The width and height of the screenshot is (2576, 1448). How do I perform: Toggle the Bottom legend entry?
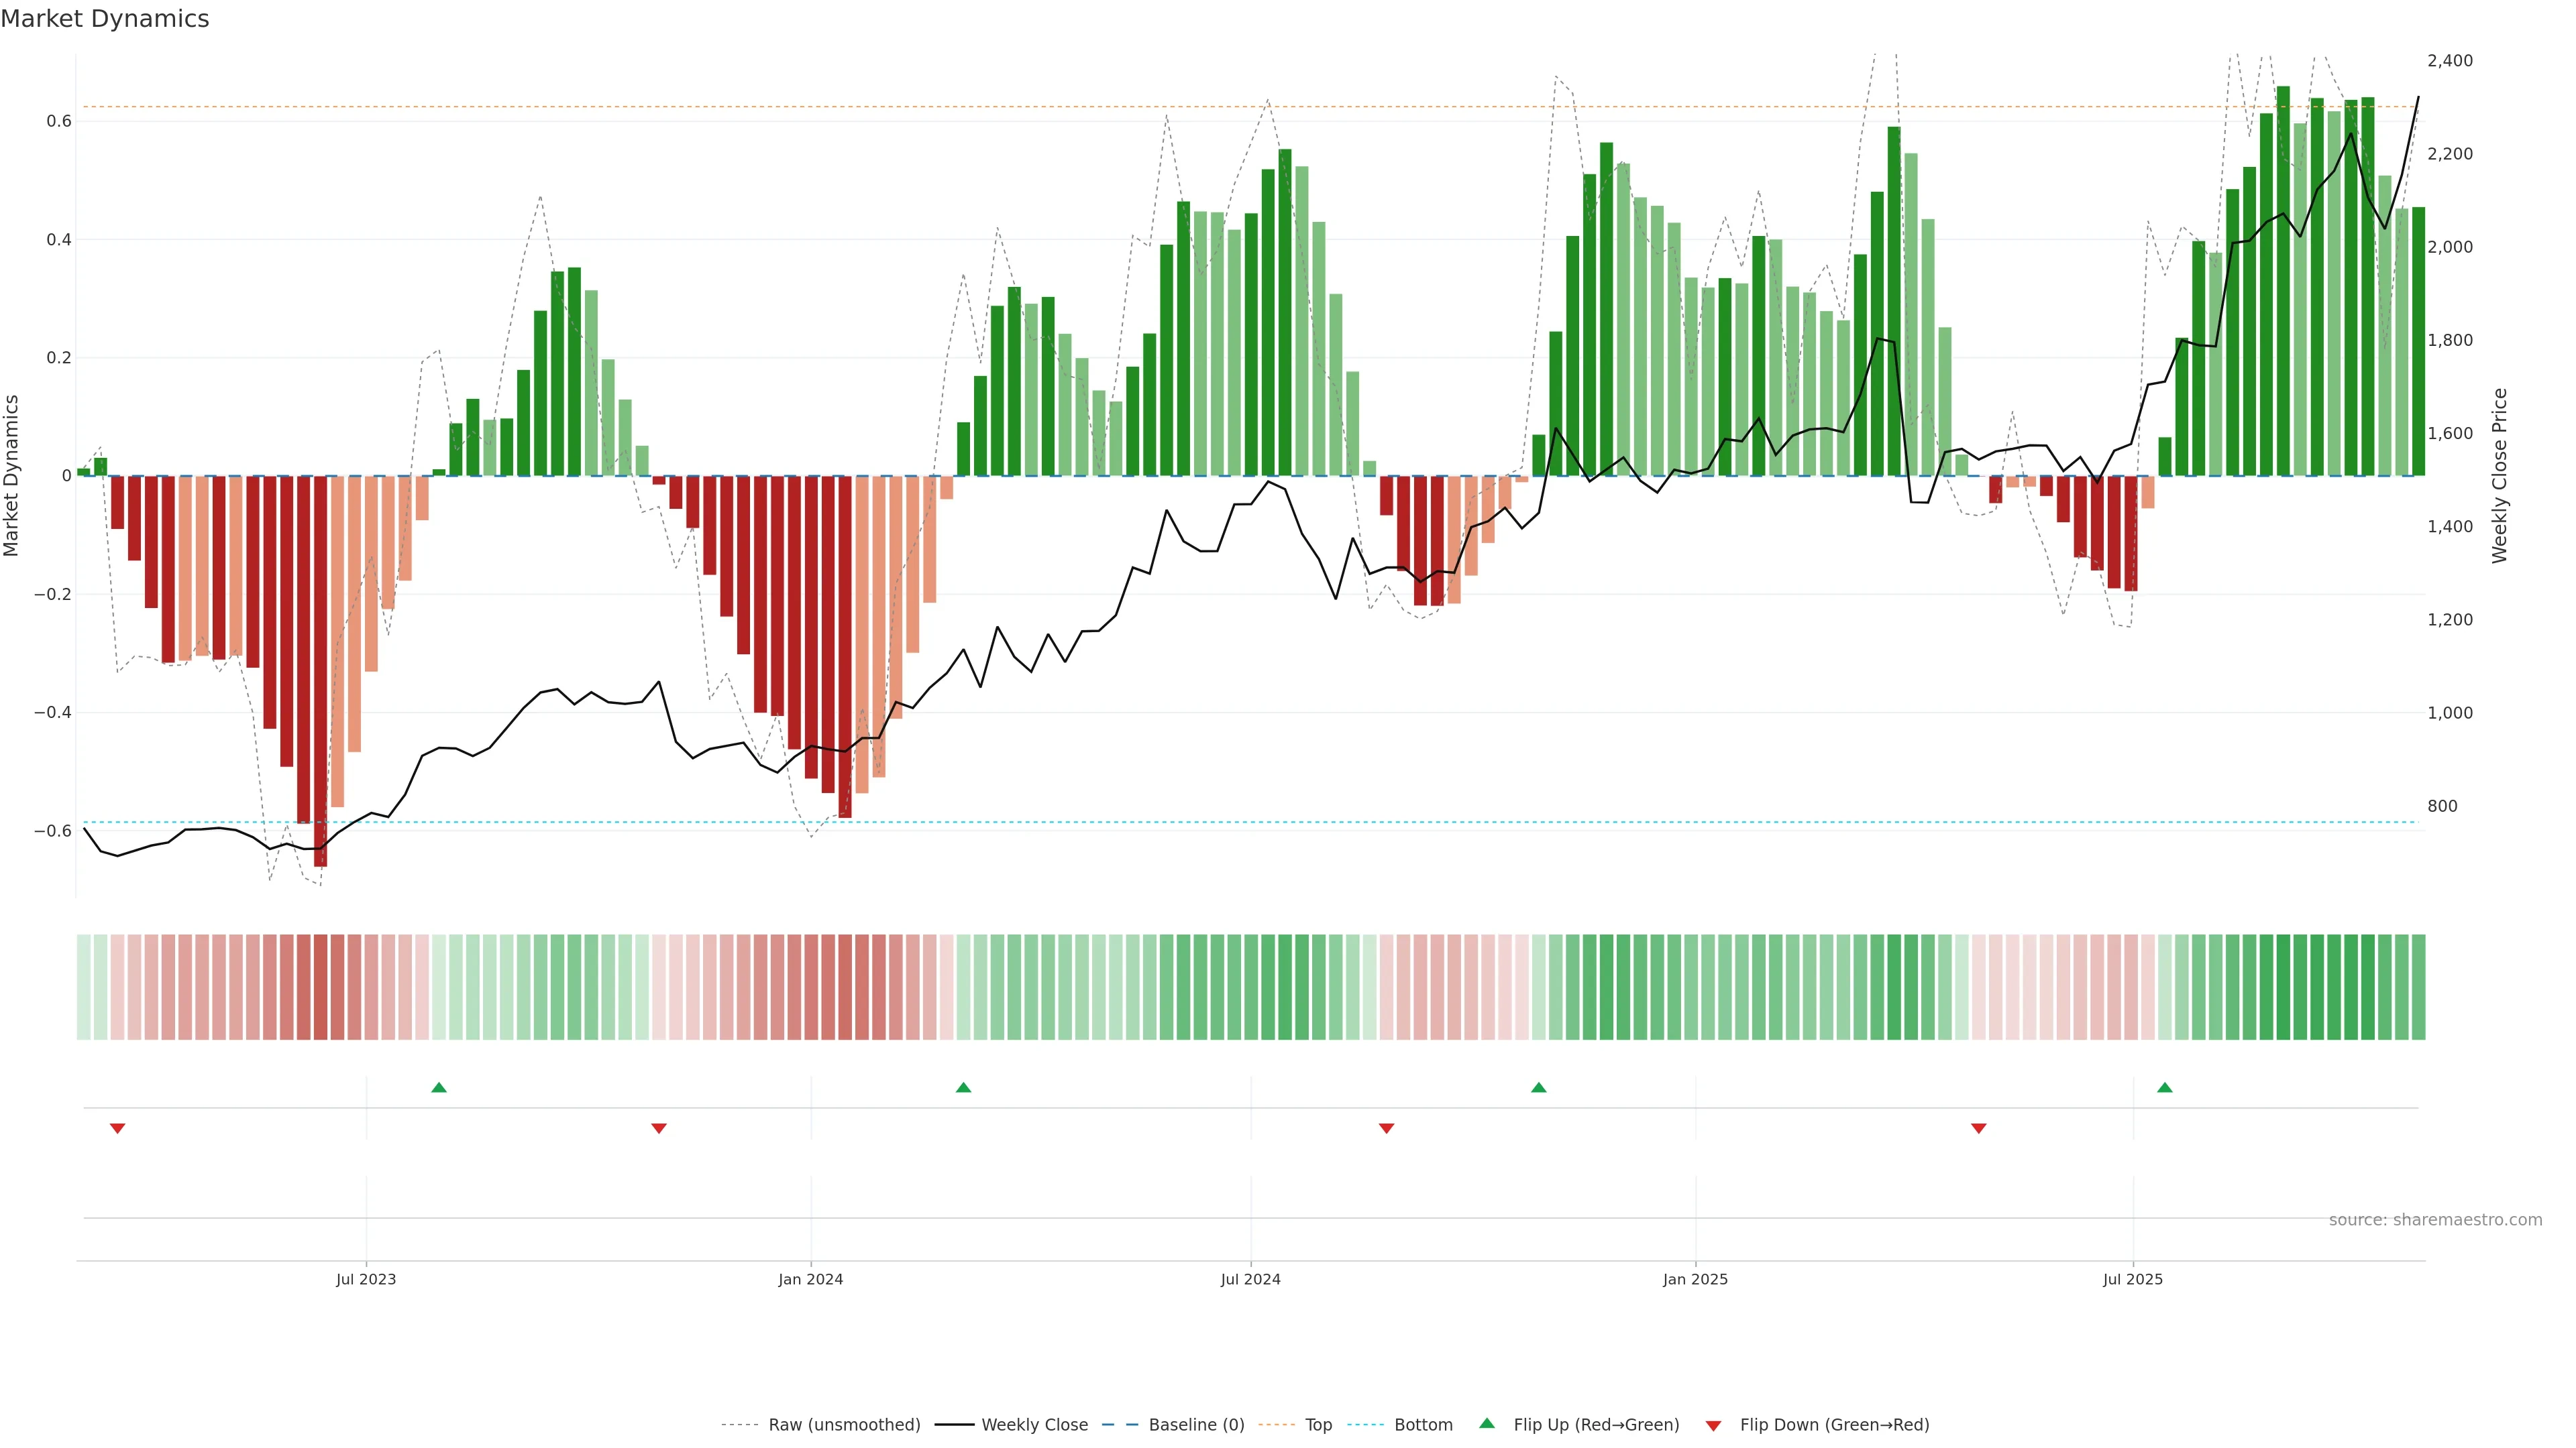1423,1425
